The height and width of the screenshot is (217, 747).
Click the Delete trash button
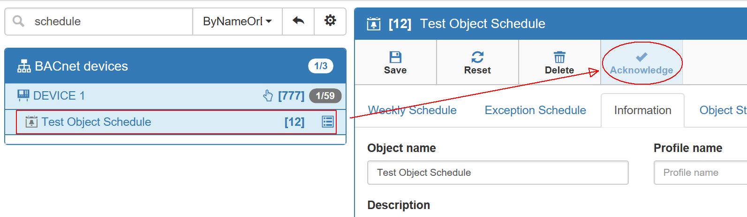tap(559, 63)
